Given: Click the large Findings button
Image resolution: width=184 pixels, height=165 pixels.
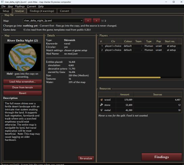Looking at the screenshot, I should (x=162, y=157).
